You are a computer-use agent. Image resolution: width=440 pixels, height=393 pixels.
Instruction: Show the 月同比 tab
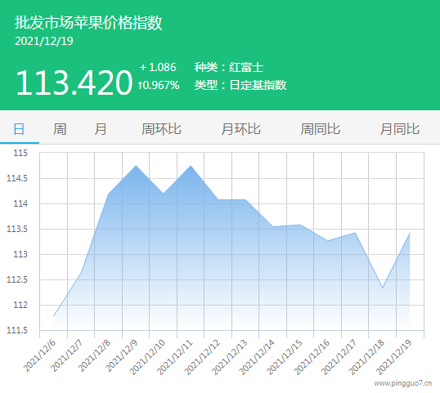pyautogui.click(x=400, y=129)
